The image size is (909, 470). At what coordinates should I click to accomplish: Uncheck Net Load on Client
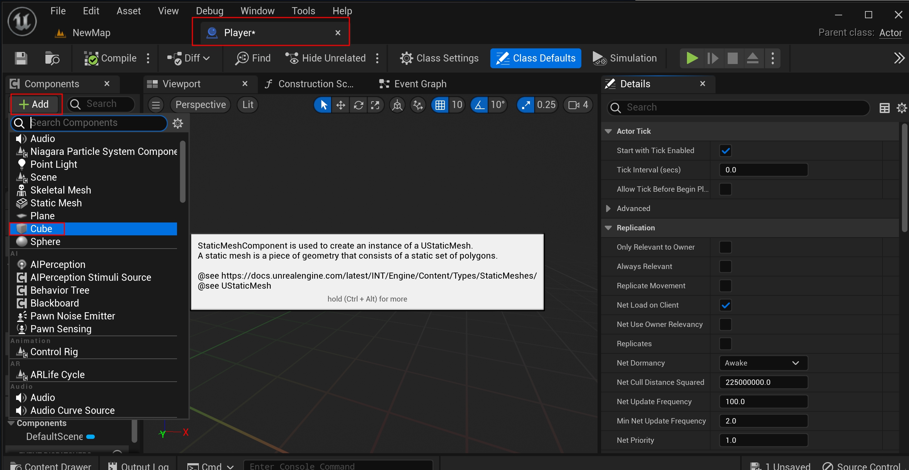tap(726, 305)
